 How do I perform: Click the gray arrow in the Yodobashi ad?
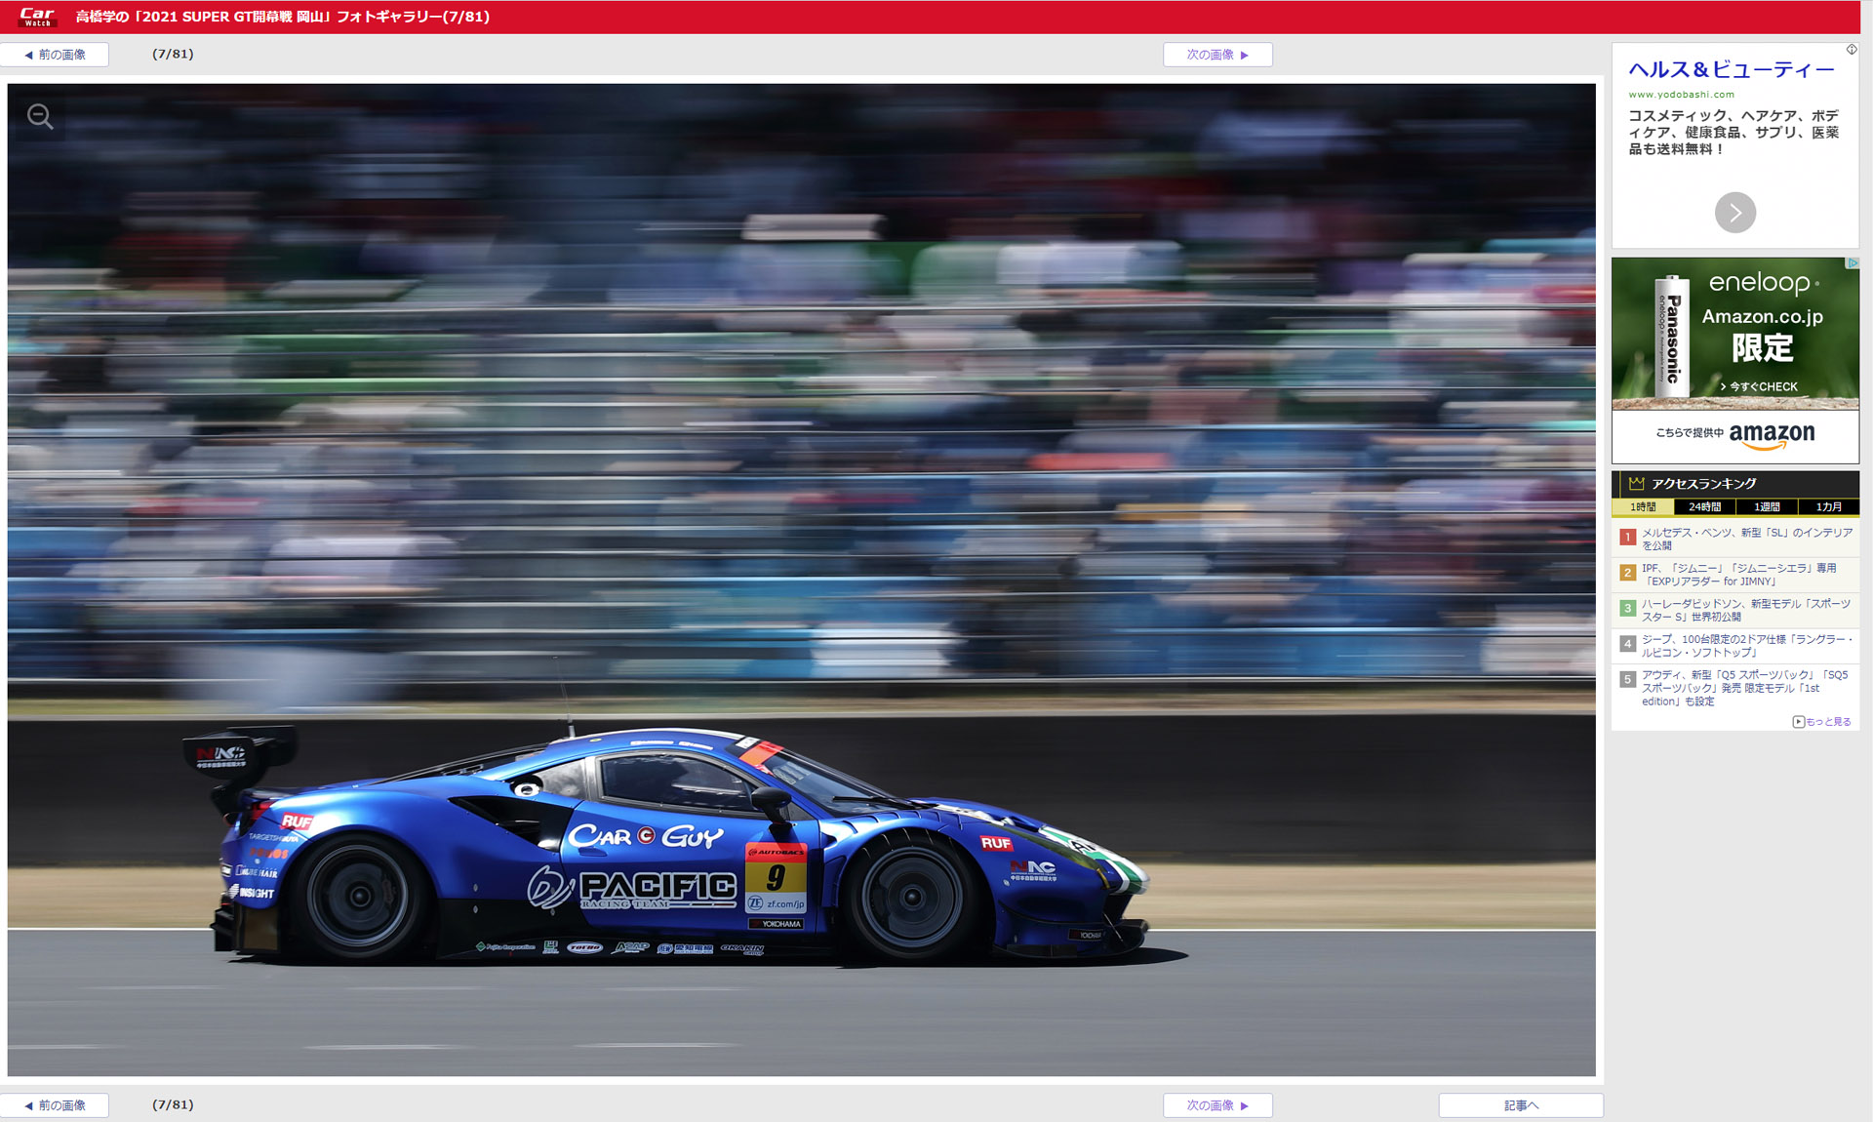click(1734, 213)
